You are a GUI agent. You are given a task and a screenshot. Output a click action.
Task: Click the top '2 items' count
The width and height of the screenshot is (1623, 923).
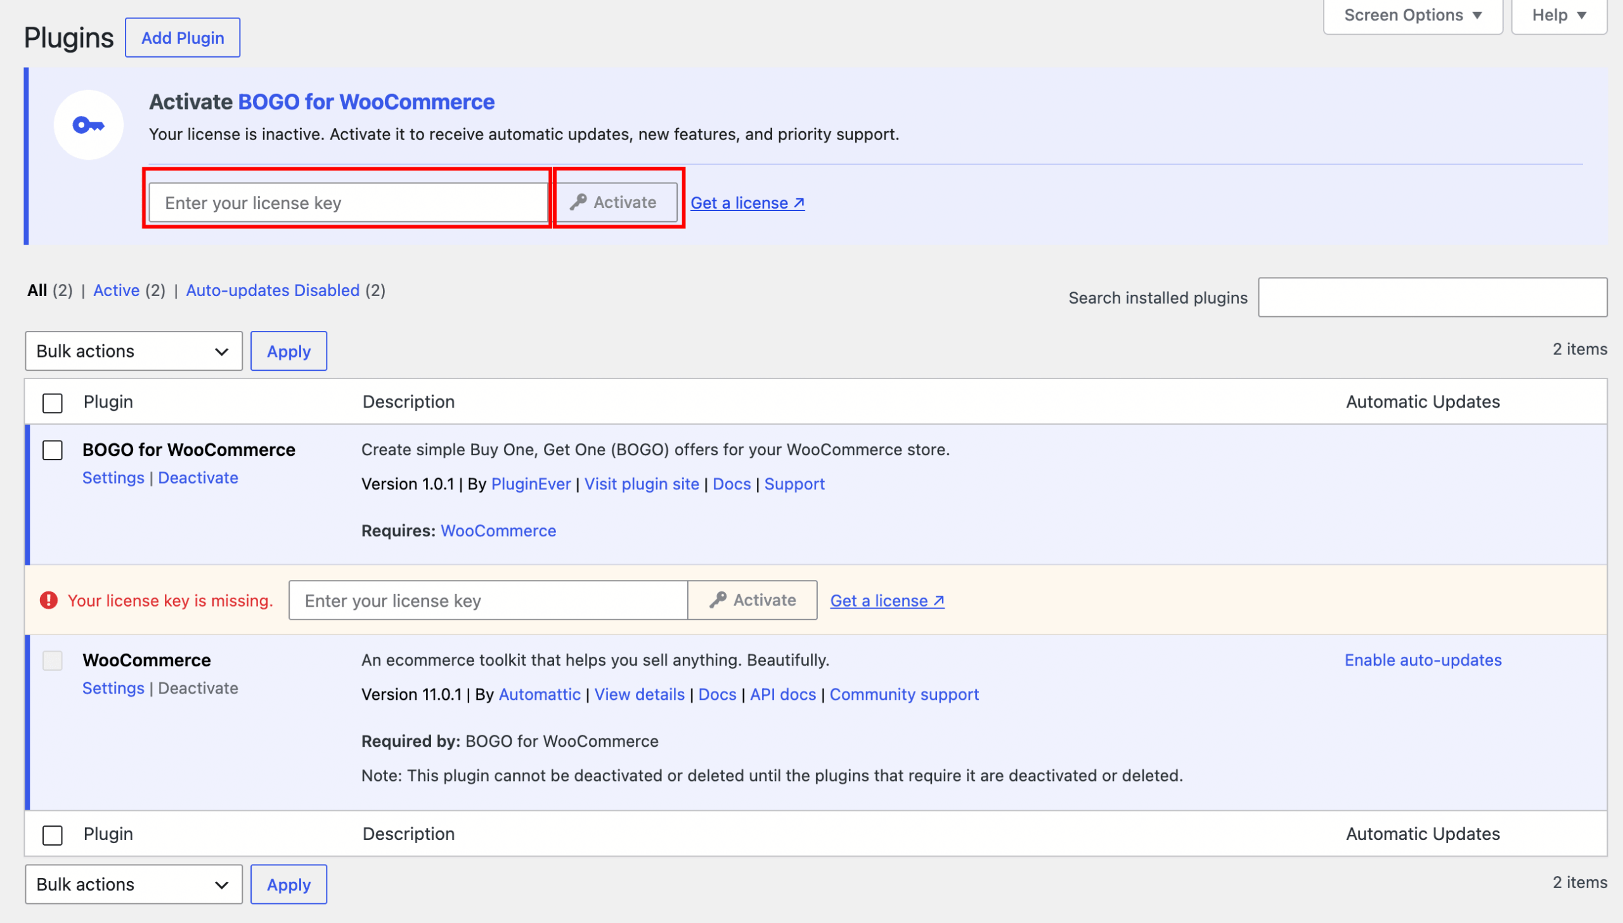tap(1580, 349)
